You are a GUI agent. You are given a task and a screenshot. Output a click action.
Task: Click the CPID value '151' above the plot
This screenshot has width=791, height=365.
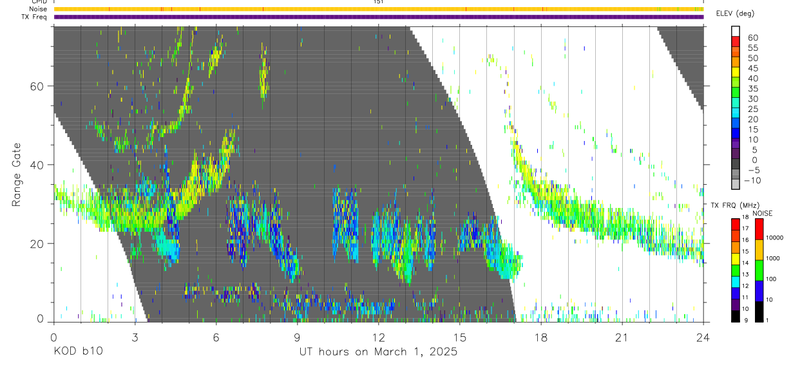point(379,2)
